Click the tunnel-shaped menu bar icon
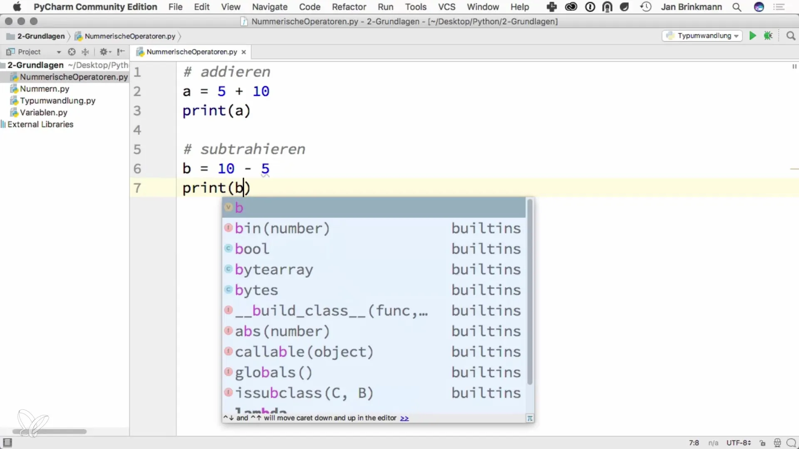 (607, 7)
